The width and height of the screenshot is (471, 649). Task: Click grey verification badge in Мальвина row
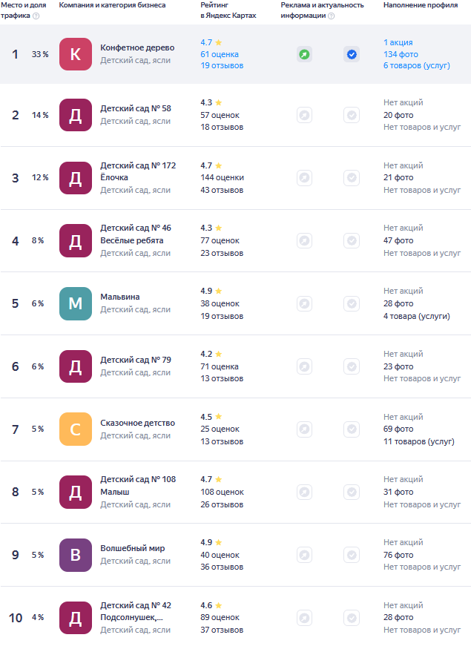pos(352,303)
